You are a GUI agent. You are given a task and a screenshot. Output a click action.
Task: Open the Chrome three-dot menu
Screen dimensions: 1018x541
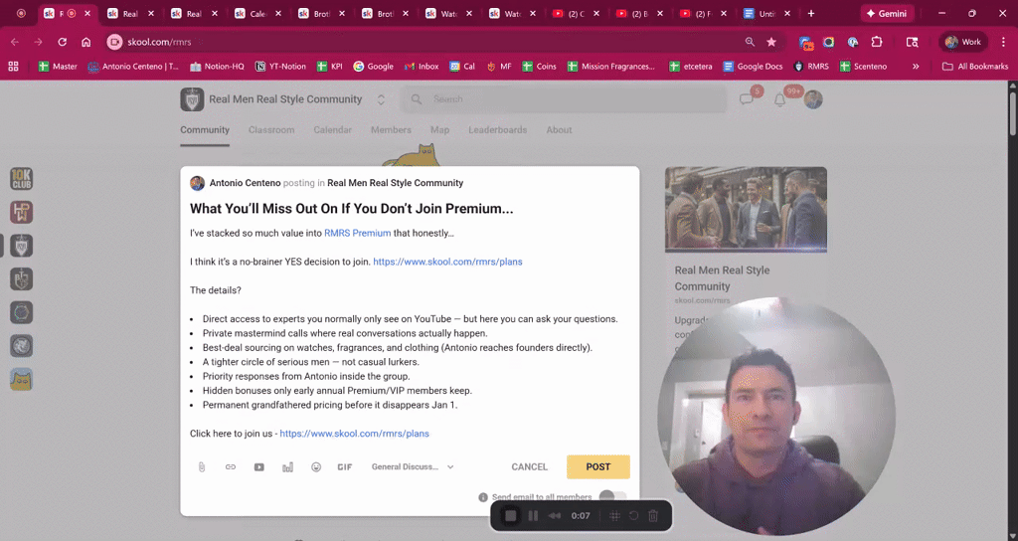pos(1003,42)
